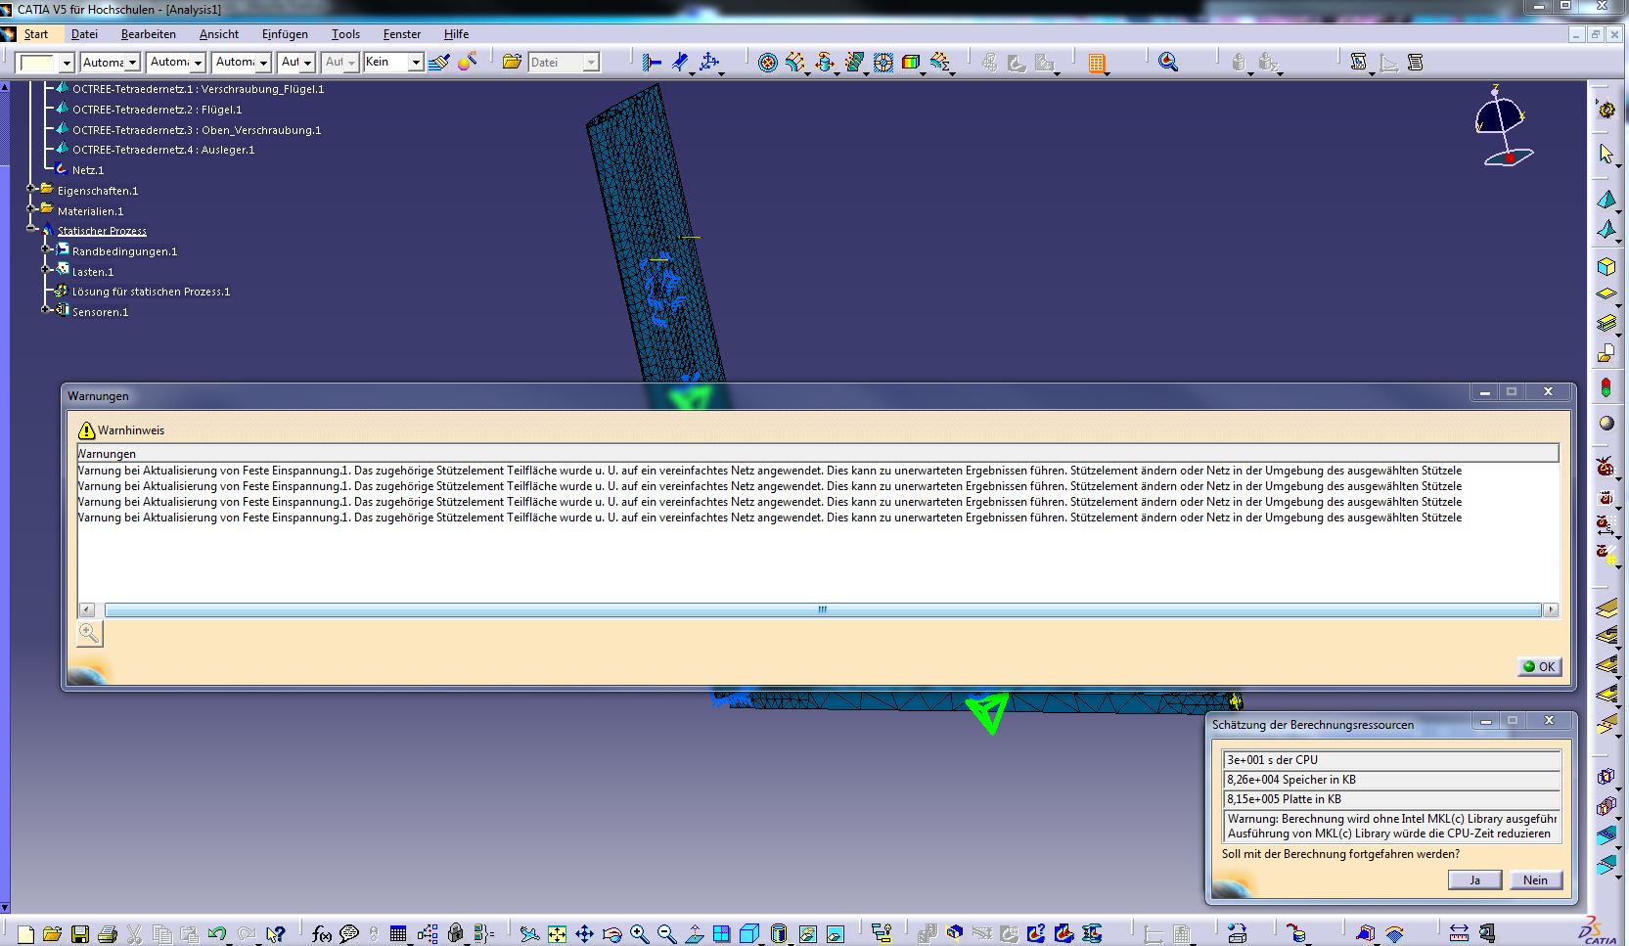Expand the Eigenschaften.1 tree node
The height and width of the screenshot is (946, 1629).
click(x=30, y=190)
